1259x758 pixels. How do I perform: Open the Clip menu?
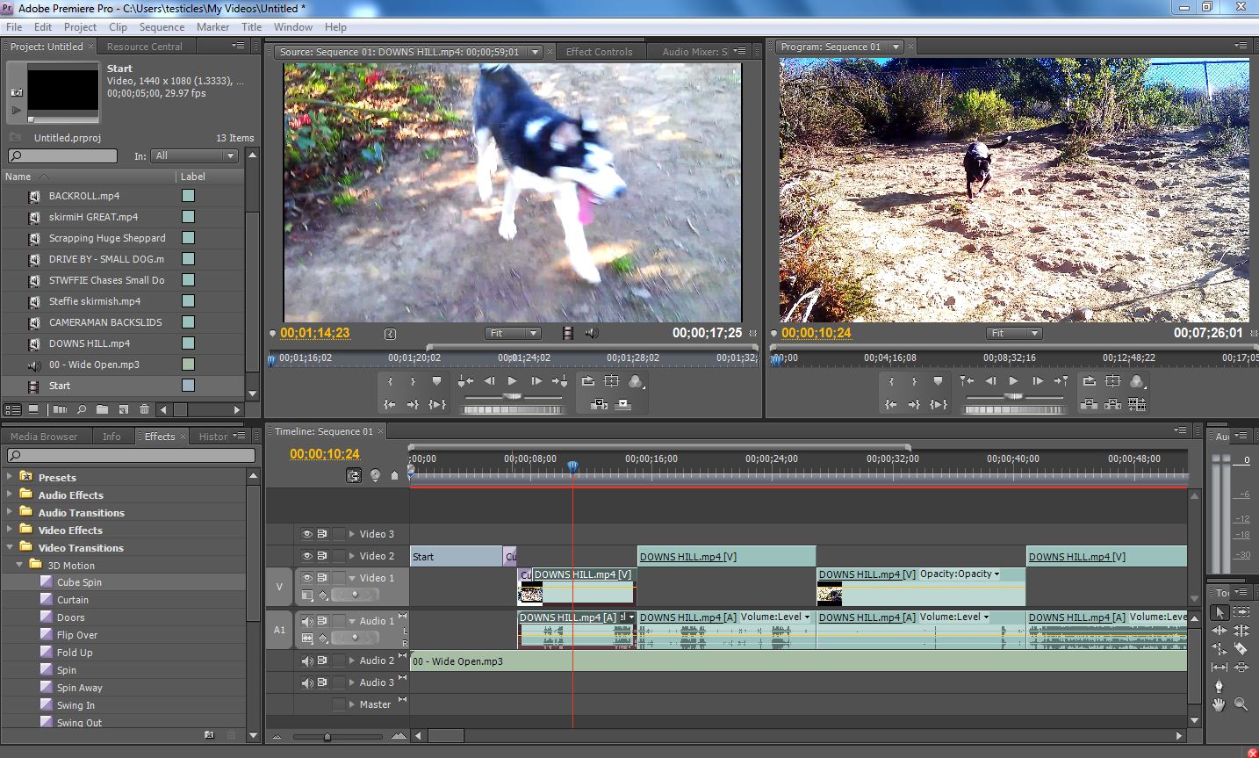click(x=118, y=27)
